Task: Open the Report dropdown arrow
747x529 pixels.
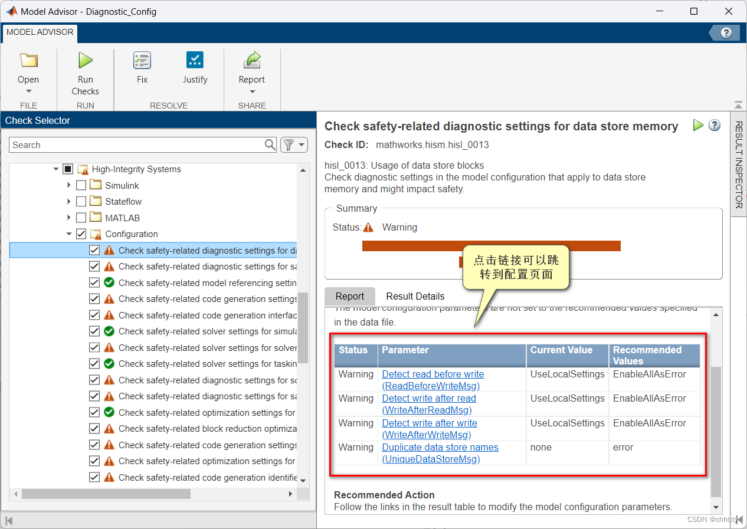Action: [x=252, y=91]
